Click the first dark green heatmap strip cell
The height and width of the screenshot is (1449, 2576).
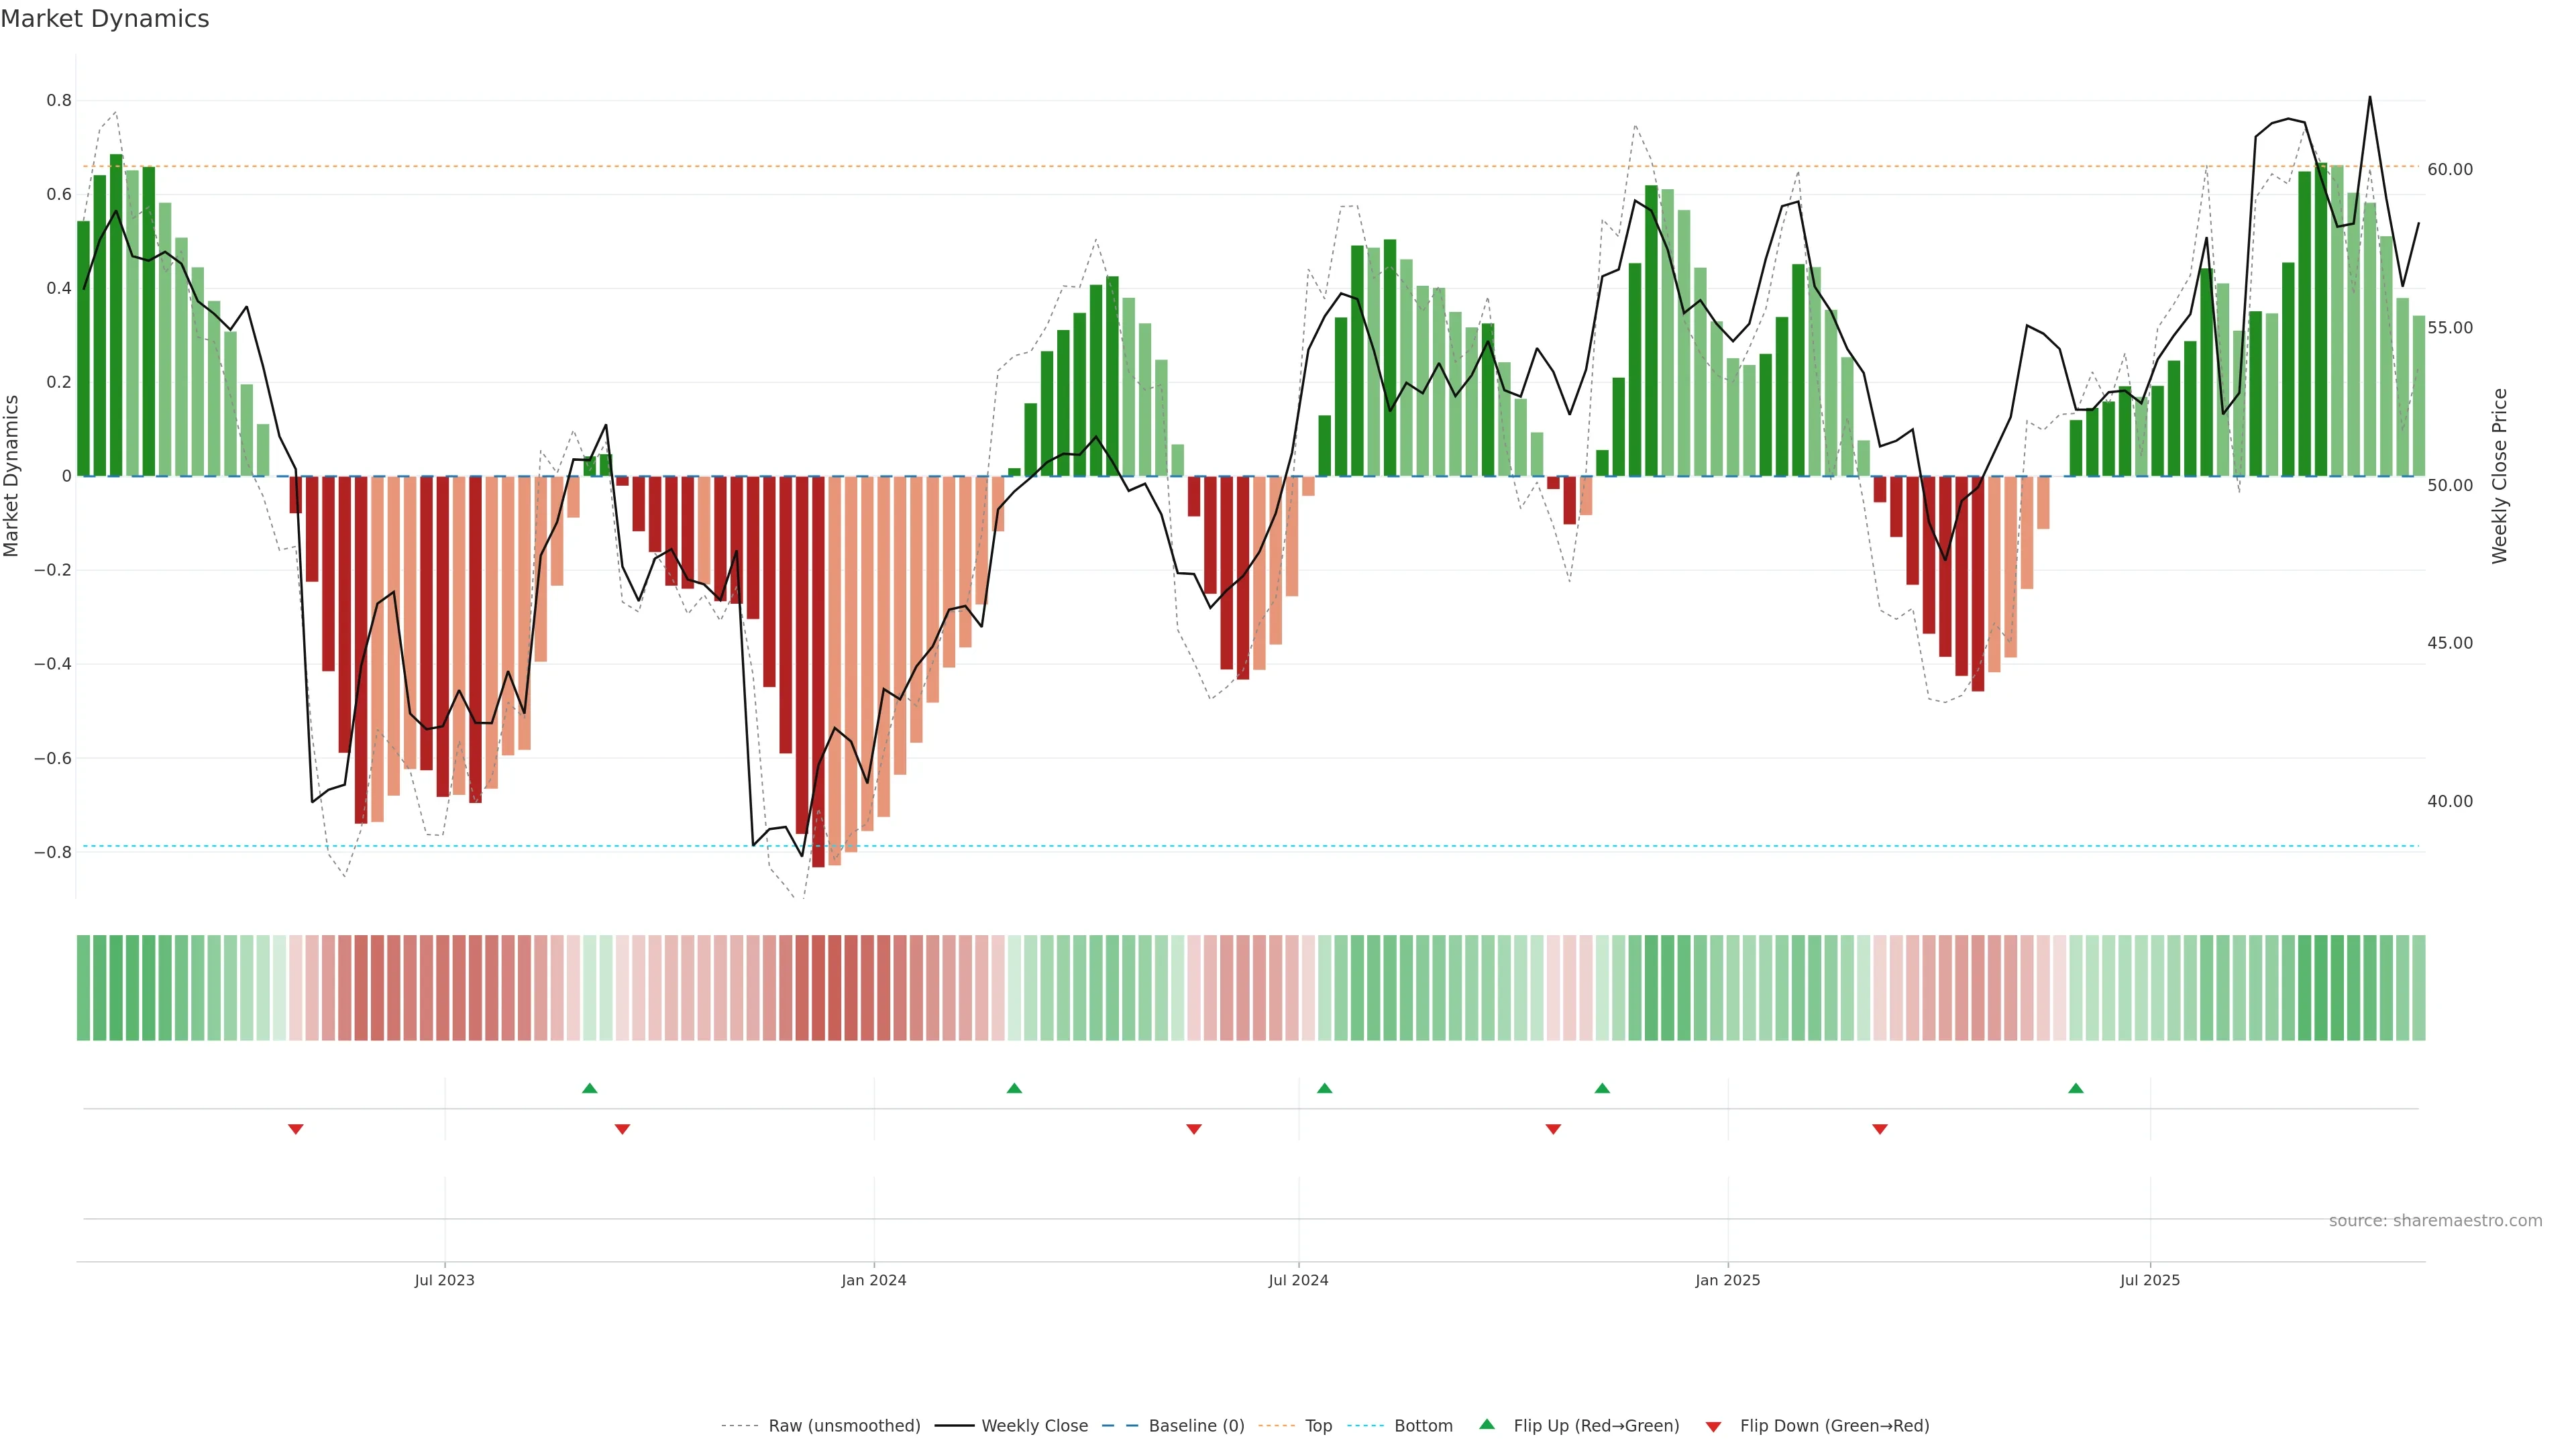coord(83,987)
